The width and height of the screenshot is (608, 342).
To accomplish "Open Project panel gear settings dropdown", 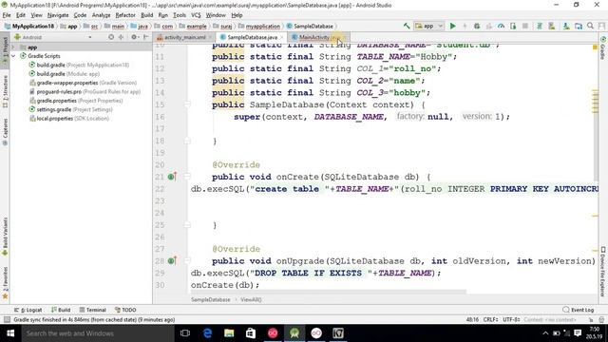I will pos(135,37).
